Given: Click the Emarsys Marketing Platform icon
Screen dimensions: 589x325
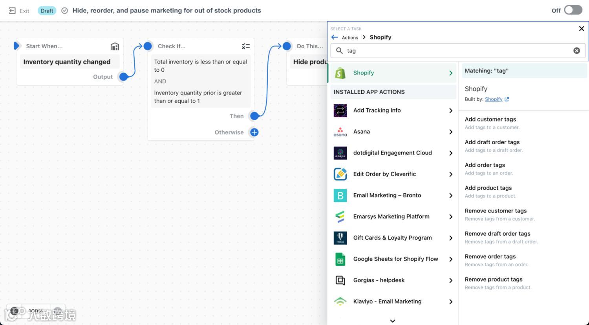Looking at the screenshot, I should (x=340, y=216).
